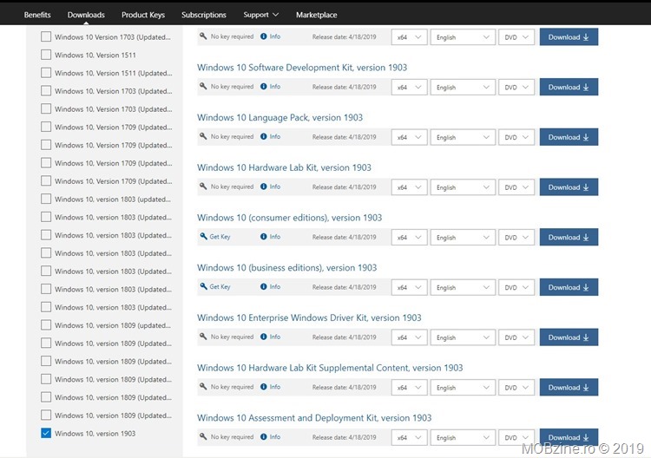Image resolution: width=651 pixels, height=458 pixels.
Task: Check the Windows 10, Version 1511 (Updated...) filter
Action: click(x=46, y=73)
